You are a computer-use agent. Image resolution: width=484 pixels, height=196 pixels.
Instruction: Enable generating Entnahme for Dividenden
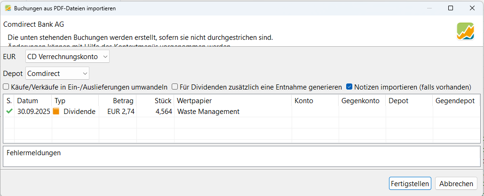pos(175,87)
